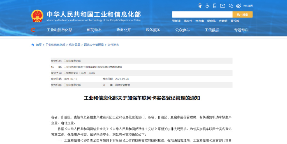Go to 网络安全管理局 breadcrumb link
Image resolution: width=287 pixels, height=144 pixels.
pos(94,45)
